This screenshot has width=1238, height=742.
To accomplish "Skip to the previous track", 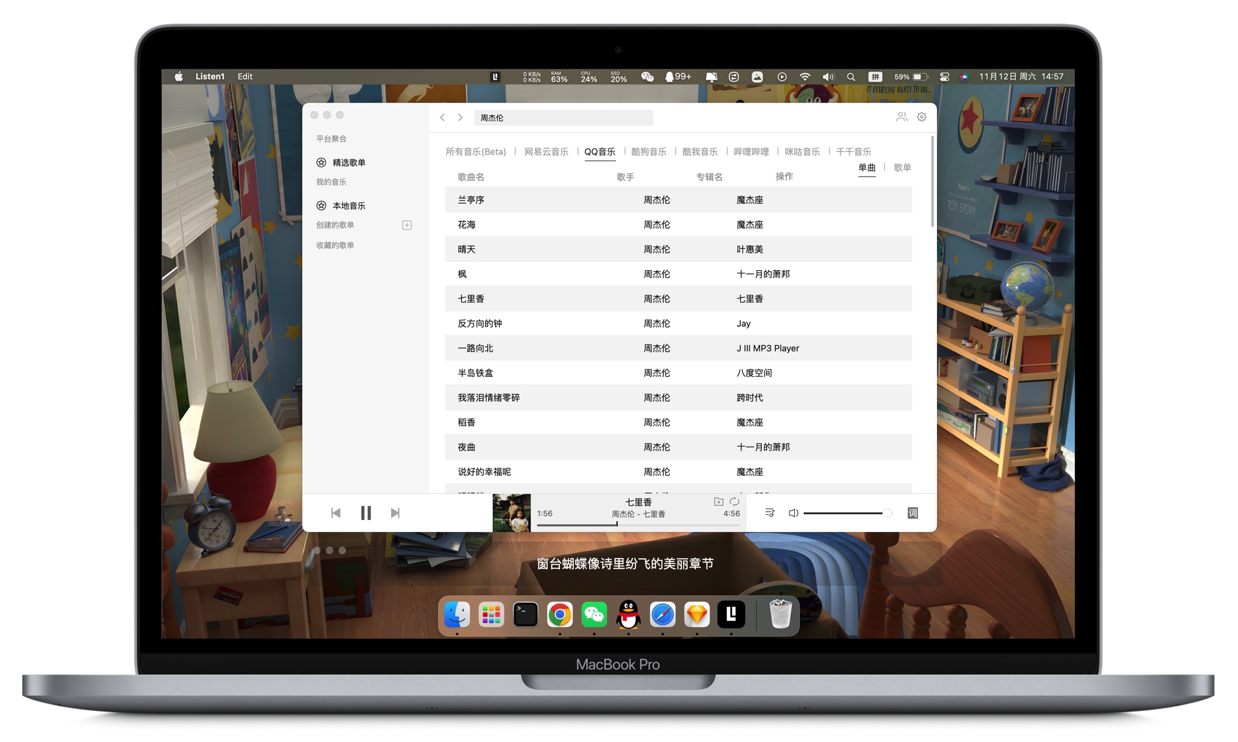I will (336, 512).
